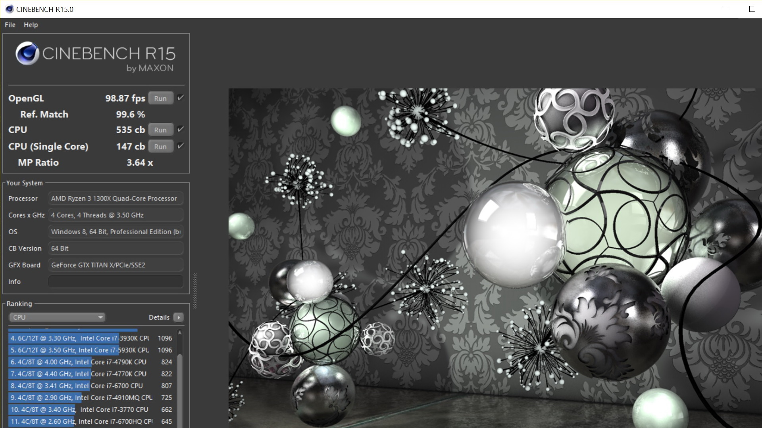Click the Cores x GHz field
This screenshot has width=762, height=428.
(115, 215)
